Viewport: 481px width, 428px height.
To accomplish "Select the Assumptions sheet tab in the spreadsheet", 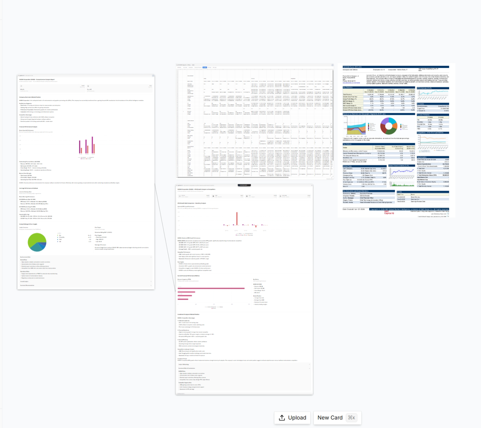I will (191, 68).
